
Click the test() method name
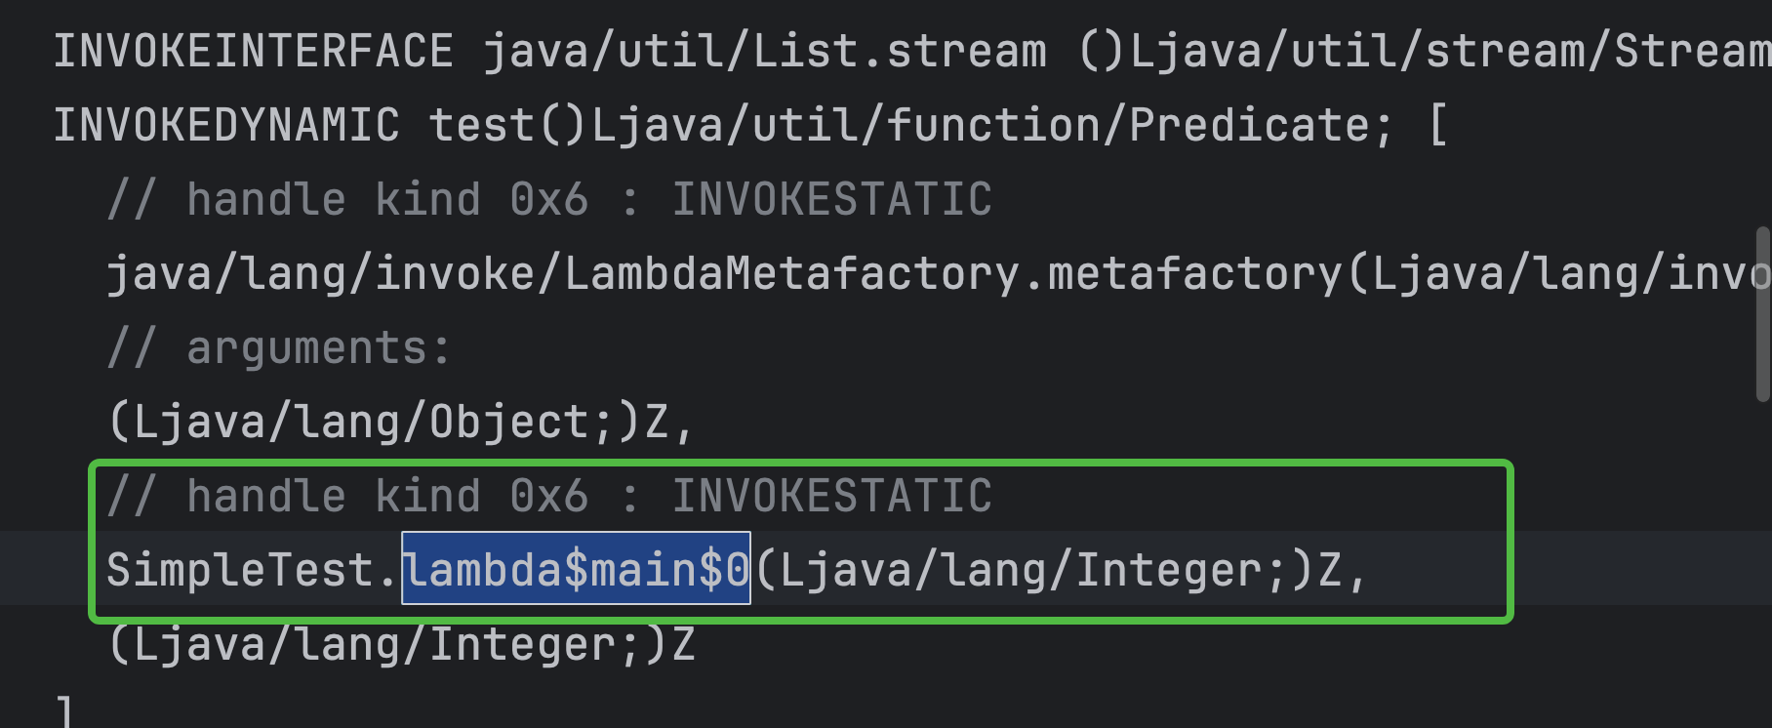(x=506, y=125)
